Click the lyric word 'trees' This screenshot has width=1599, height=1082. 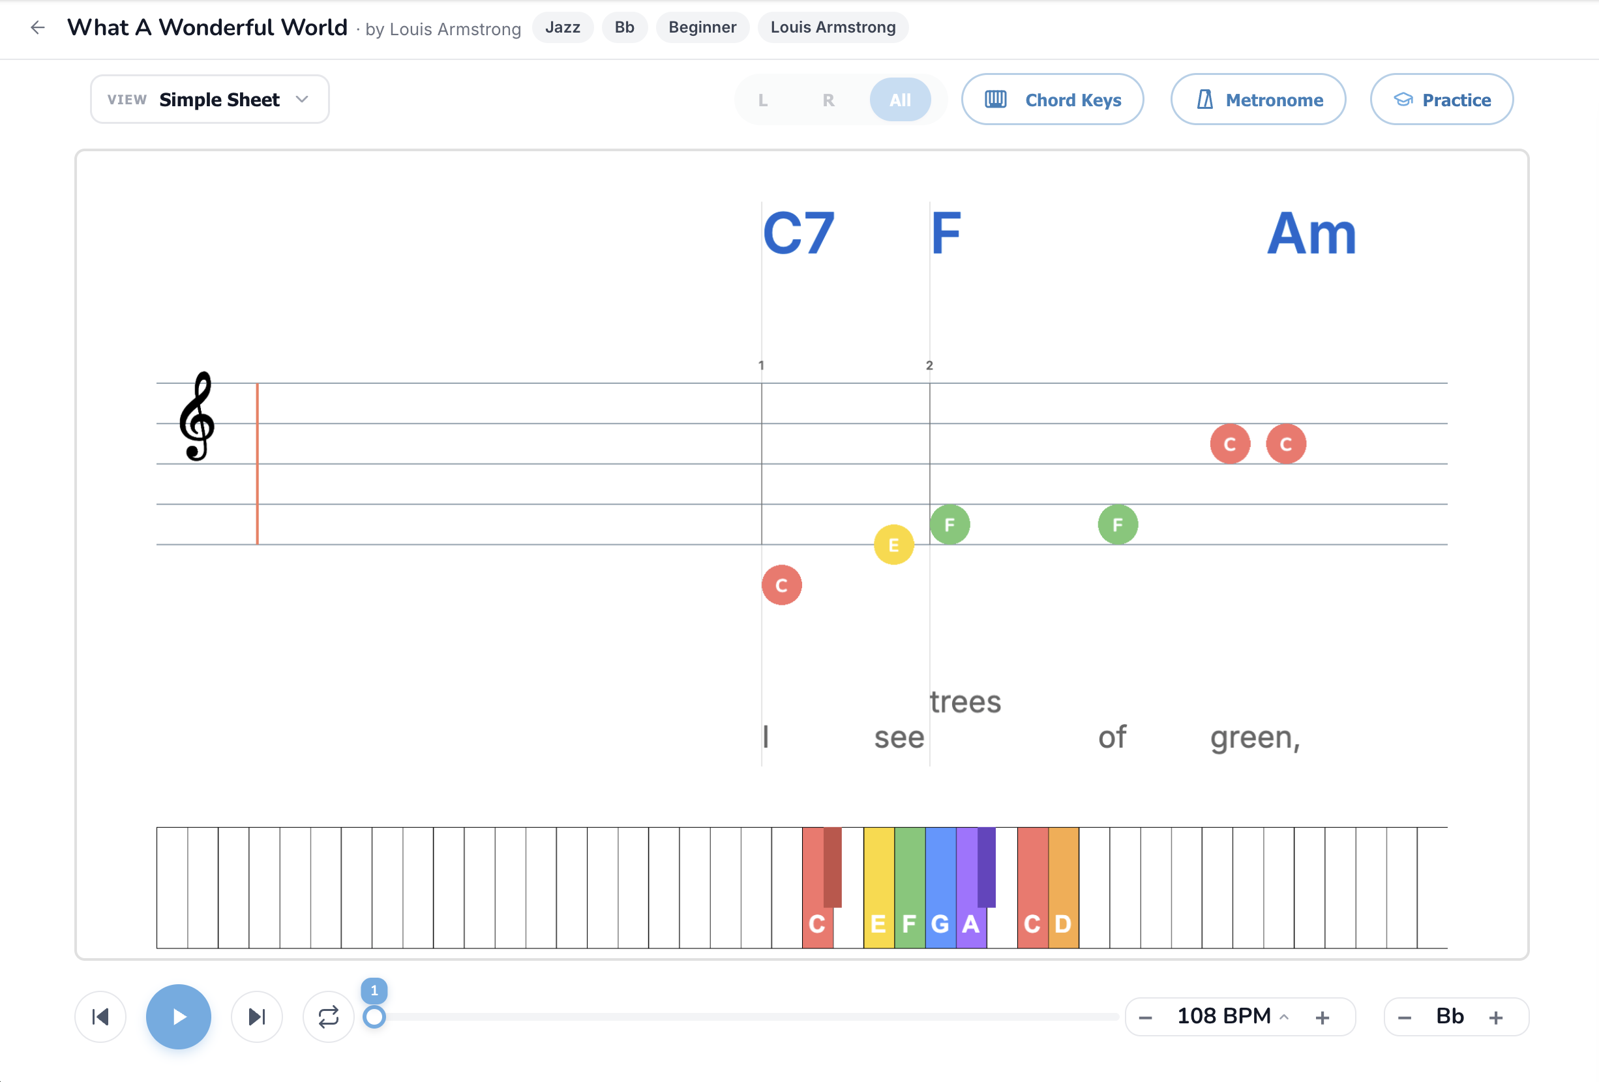(965, 702)
